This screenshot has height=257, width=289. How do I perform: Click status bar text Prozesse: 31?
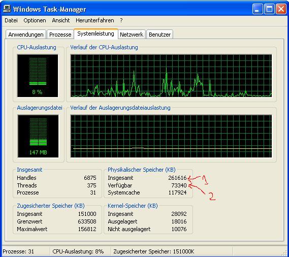pyautogui.click(x=18, y=251)
